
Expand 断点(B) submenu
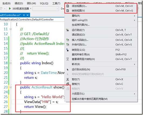pyautogui.click(x=135, y=64)
